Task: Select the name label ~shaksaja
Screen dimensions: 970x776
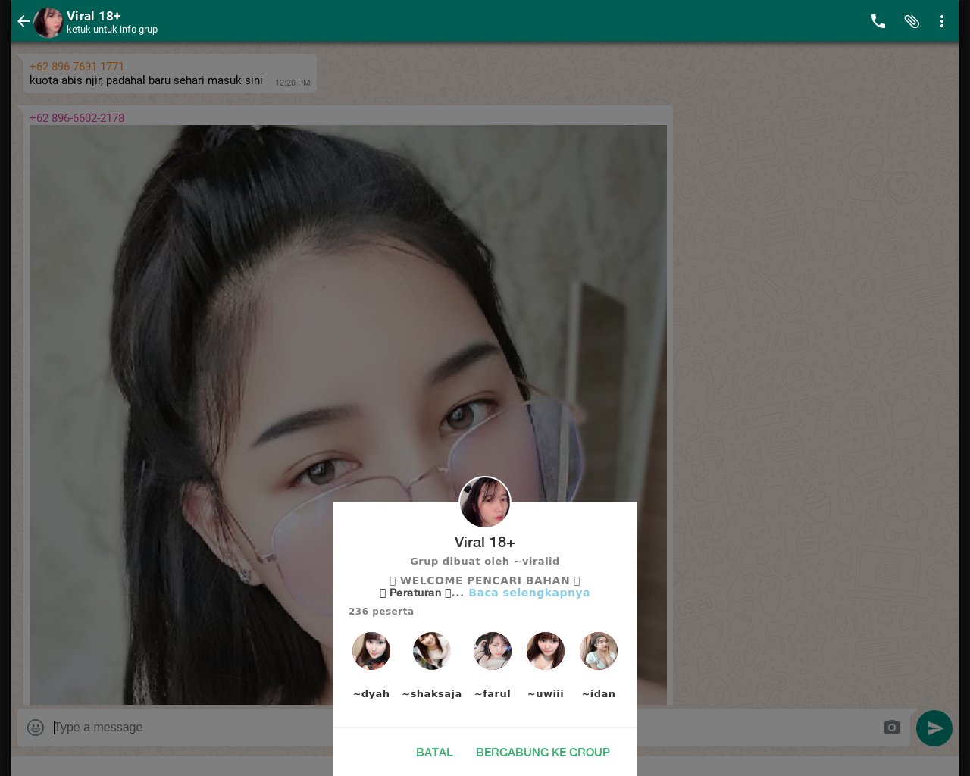Action: click(432, 694)
